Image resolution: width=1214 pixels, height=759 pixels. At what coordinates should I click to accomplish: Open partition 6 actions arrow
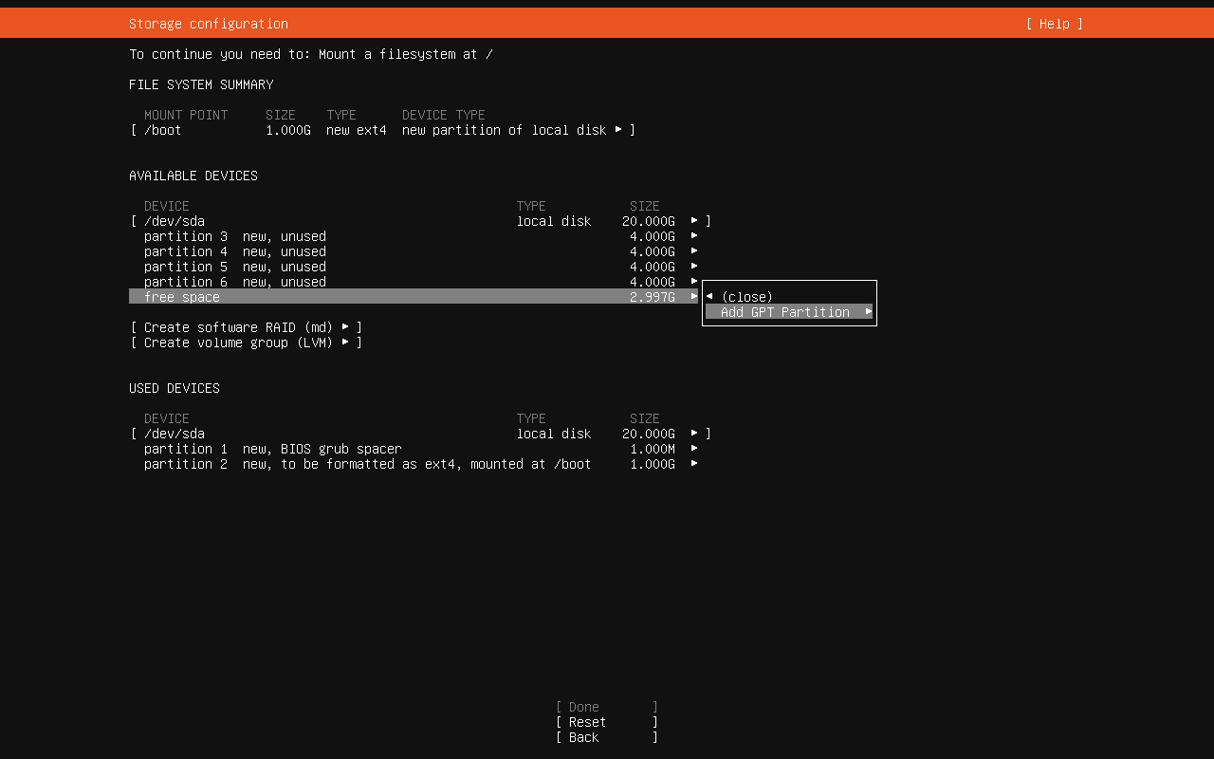(694, 282)
